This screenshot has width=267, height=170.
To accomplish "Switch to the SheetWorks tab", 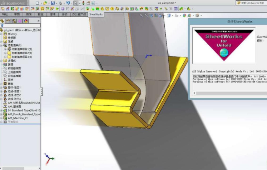I will click(96, 14).
